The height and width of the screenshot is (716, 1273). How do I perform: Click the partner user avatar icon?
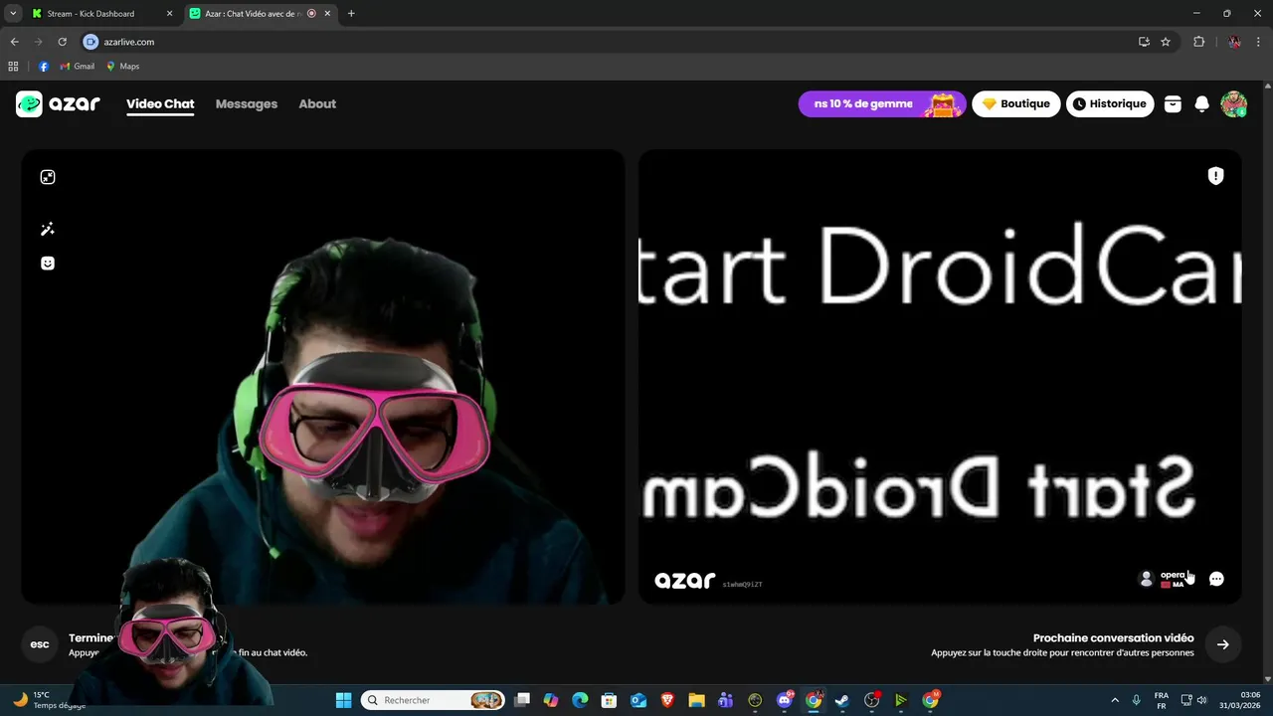click(1146, 579)
